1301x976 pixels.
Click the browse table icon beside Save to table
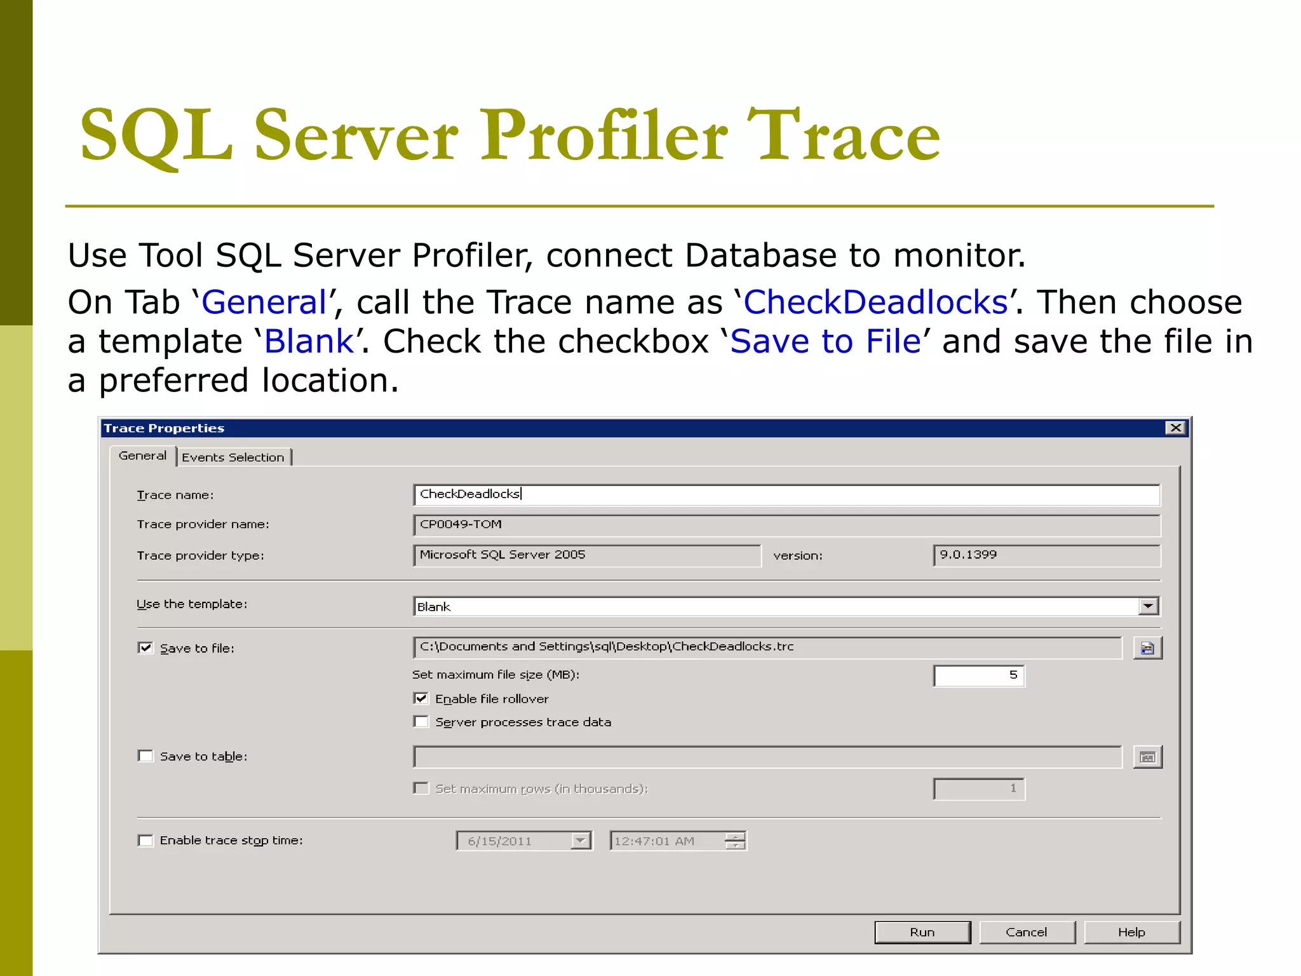click(x=1147, y=757)
